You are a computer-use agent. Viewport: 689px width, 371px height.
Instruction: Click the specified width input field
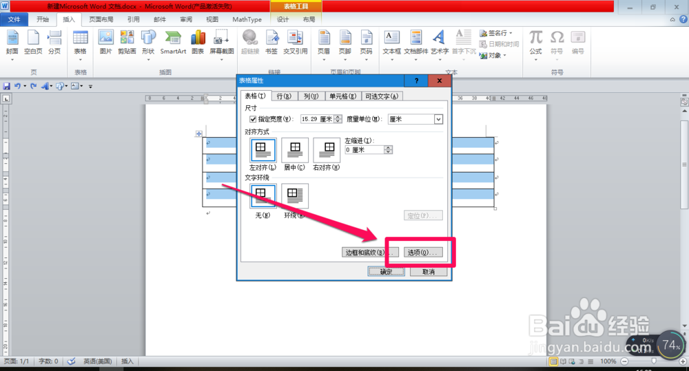(317, 119)
